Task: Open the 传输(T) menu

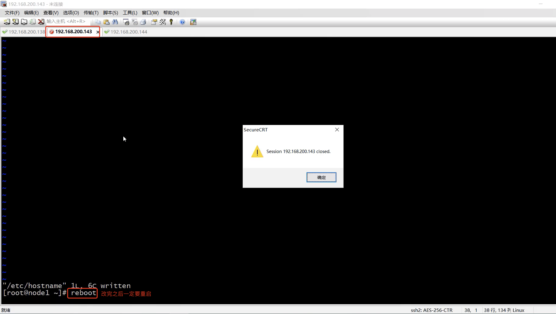Action: [x=91, y=13]
